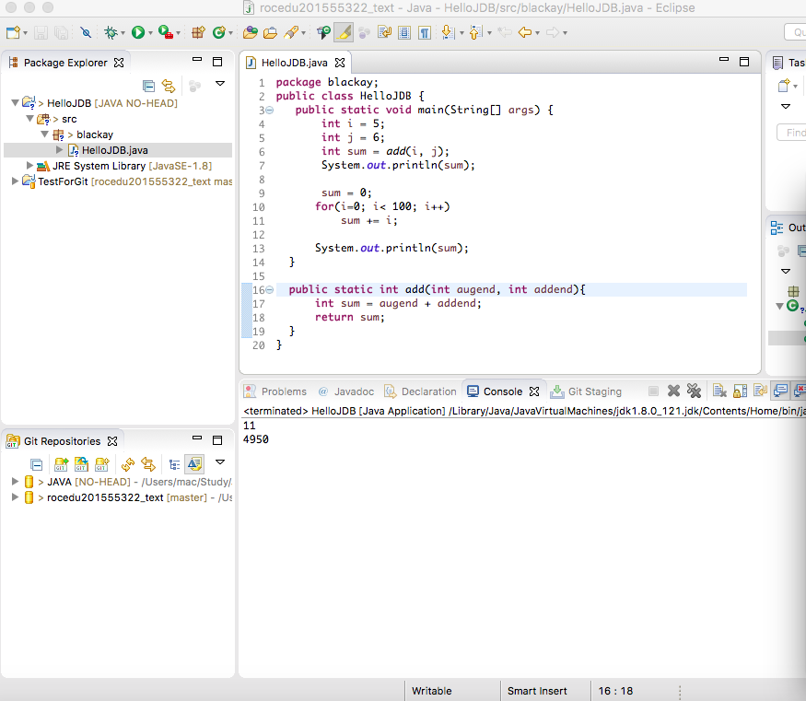Collapse All in Package Explorer
The width and height of the screenshot is (806, 701).
point(148,86)
